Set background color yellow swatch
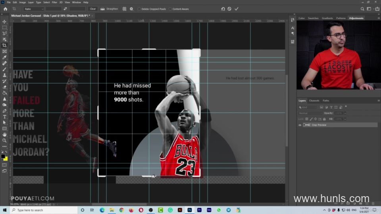The height and width of the screenshot is (214, 381). pyautogui.click(x=6, y=159)
